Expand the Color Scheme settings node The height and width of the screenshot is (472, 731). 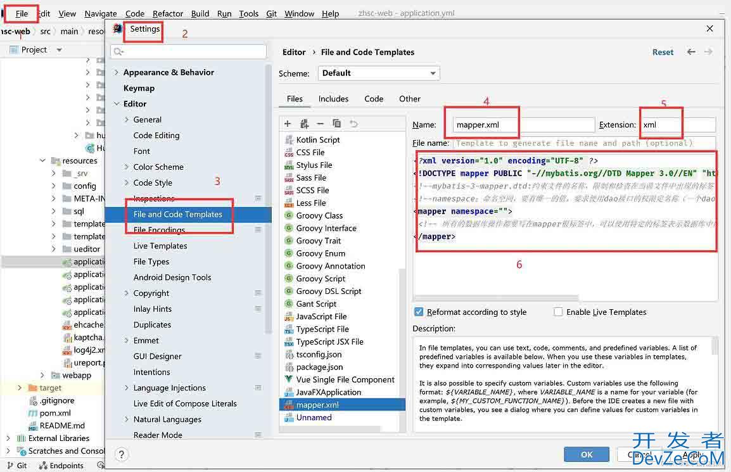[126, 167]
